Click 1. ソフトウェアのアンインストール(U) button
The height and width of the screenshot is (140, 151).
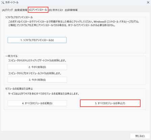pos(37,40)
